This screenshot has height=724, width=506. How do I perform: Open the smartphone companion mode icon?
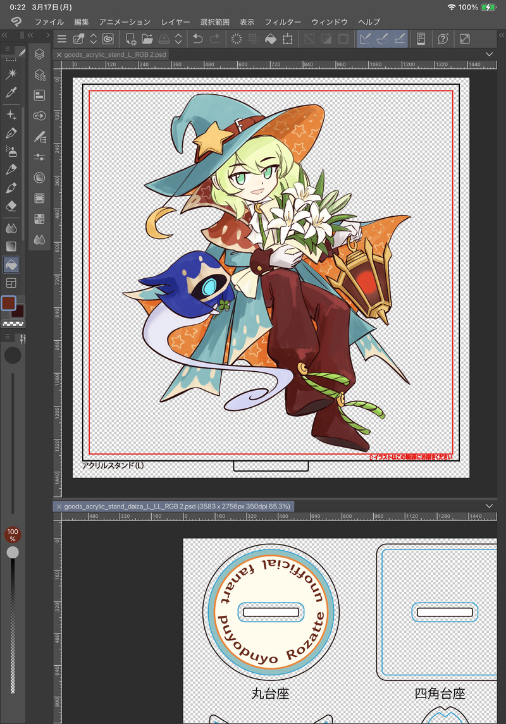point(421,39)
